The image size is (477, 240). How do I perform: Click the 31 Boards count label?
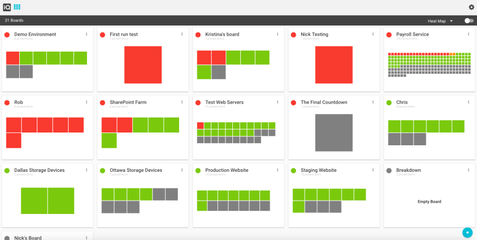14,20
